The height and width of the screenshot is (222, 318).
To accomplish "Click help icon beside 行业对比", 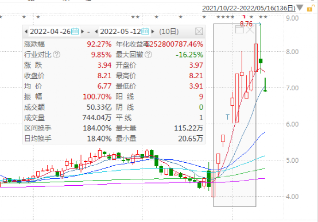I will tap(57, 55).
